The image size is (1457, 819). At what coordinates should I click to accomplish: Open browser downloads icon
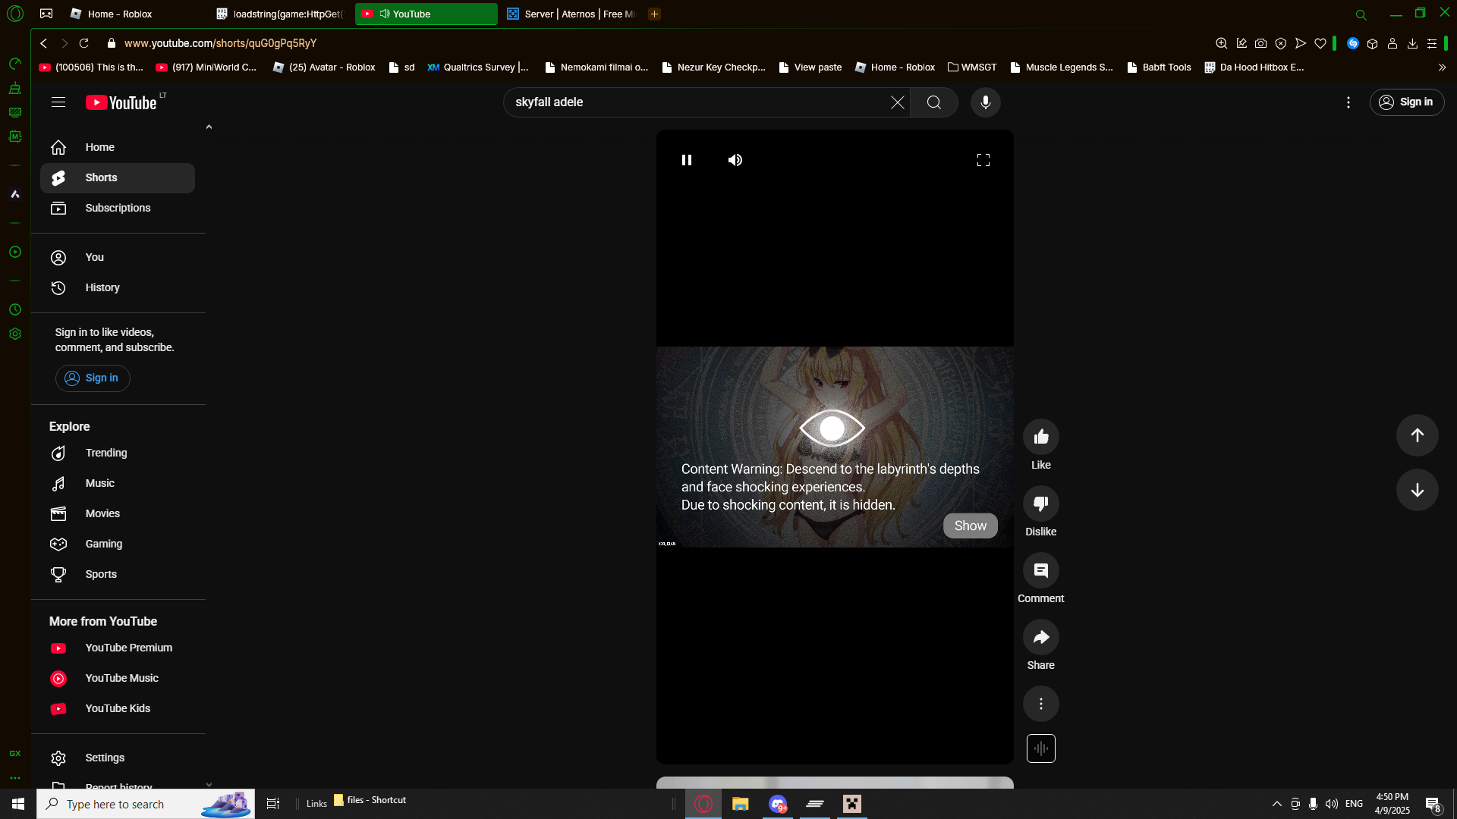click(x=1412, y=44)
